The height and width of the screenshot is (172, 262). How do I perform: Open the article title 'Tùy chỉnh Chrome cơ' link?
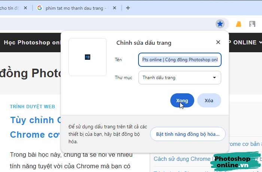tap(35, 127)
